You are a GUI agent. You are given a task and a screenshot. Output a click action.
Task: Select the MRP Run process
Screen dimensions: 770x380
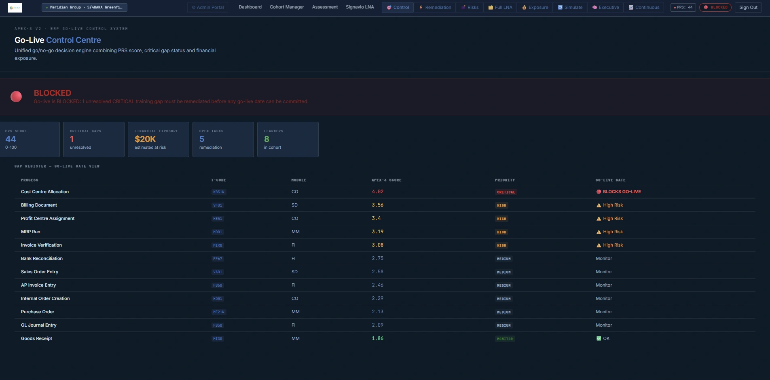pyautogui.click(x=31, y=232)
